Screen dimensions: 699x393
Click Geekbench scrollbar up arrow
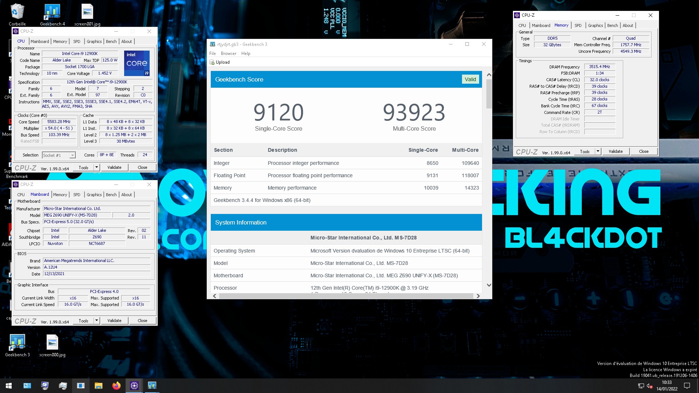(x=489, y=75)
